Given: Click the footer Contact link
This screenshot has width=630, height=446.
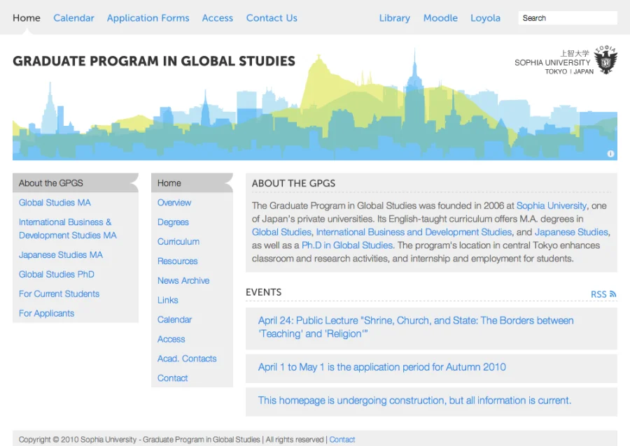Looking at the screenshot, I should click(x=342, y=440).
